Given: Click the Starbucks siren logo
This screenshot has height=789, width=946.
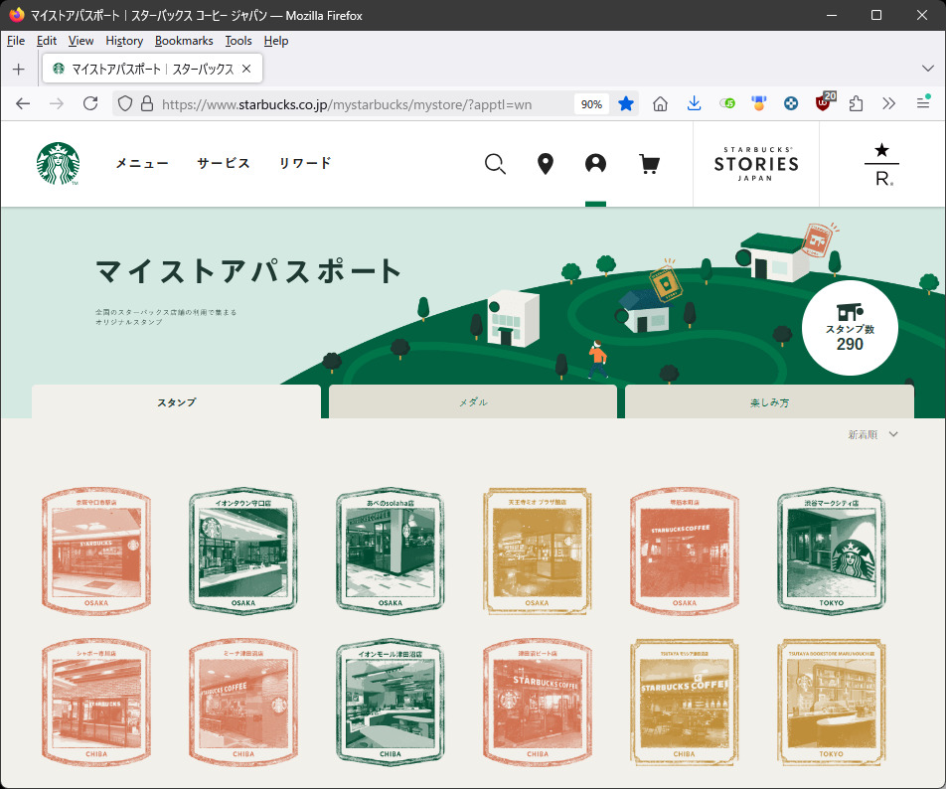Looking at the screenshot, I should 58,164.
